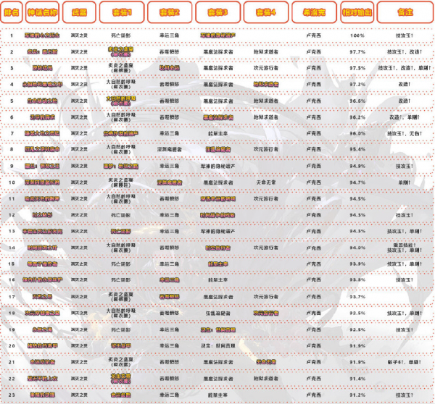Viewport: 435px width, 404px height.
Task: Select the 94.7% output value
Action: point(357,182)
